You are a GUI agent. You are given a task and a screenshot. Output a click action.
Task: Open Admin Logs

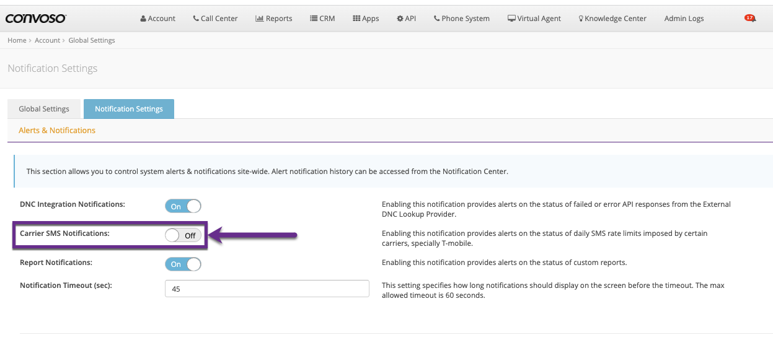click(684, 19)
